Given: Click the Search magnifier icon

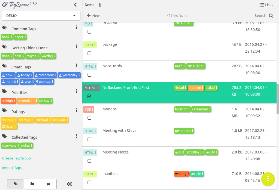Looking at the screenshot, I should 271,16.
